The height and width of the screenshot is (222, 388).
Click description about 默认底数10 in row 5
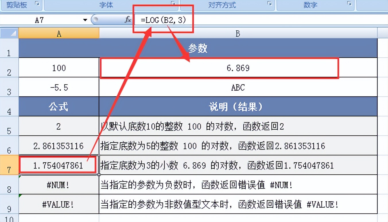(x=238, y=126)
